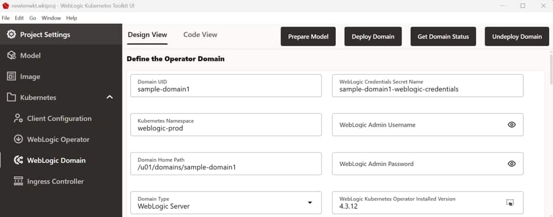Click the Get Domain Status button

pyautogui.click(x=444, y=37)
